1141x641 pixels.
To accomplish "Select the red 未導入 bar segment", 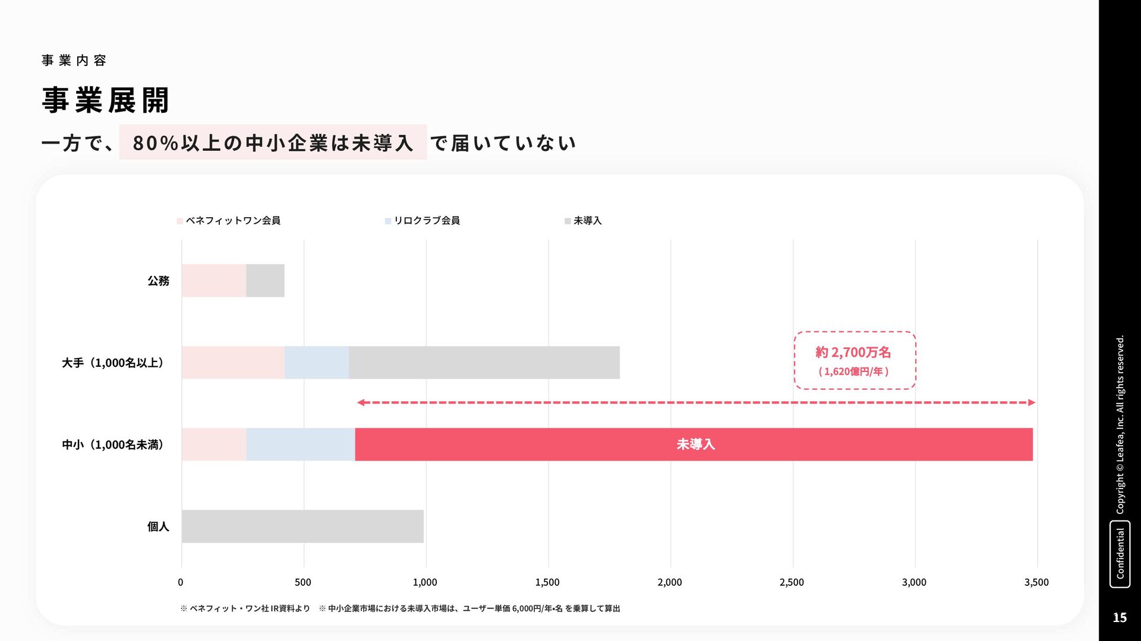I will point(694,445).
